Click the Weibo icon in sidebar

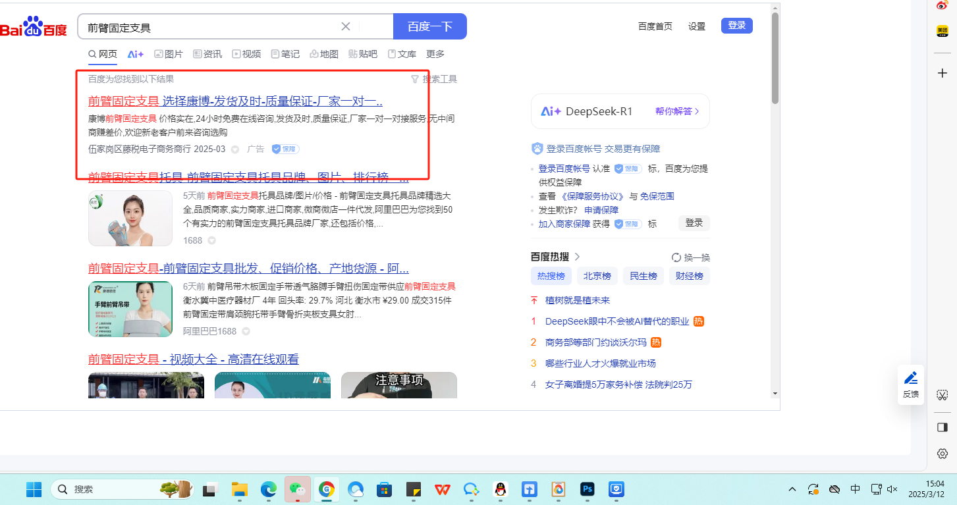942,5
